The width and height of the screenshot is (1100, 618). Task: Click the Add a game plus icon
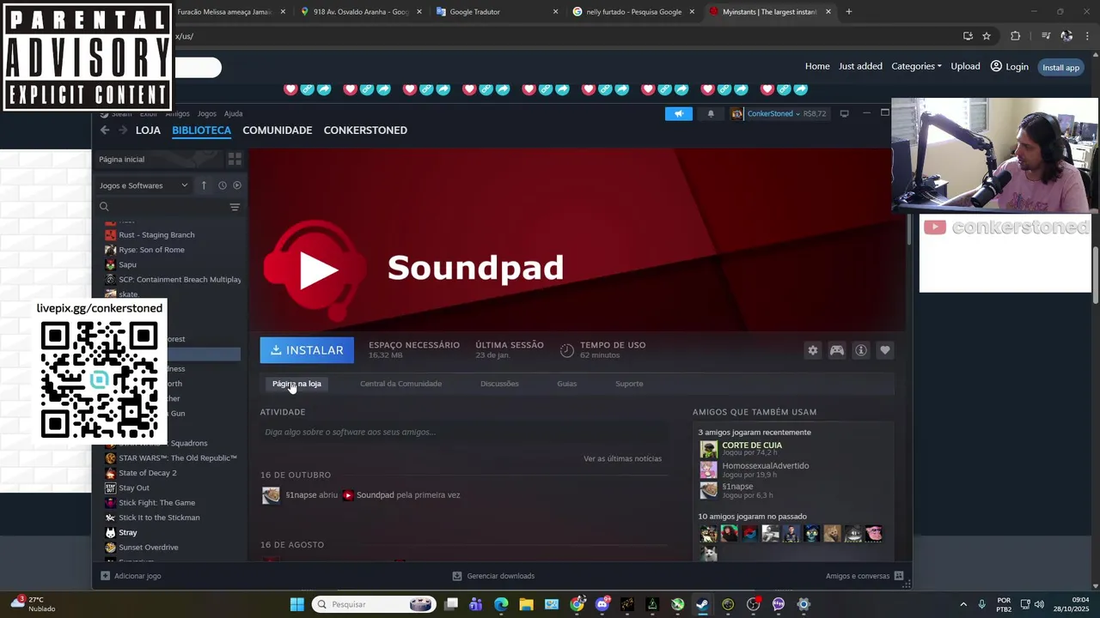click(x=105, y=576)
